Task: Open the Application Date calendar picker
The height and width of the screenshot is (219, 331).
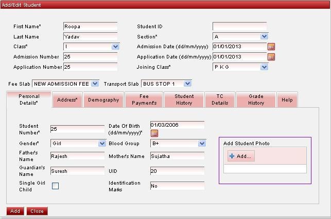Action: [x=271, y=57]
